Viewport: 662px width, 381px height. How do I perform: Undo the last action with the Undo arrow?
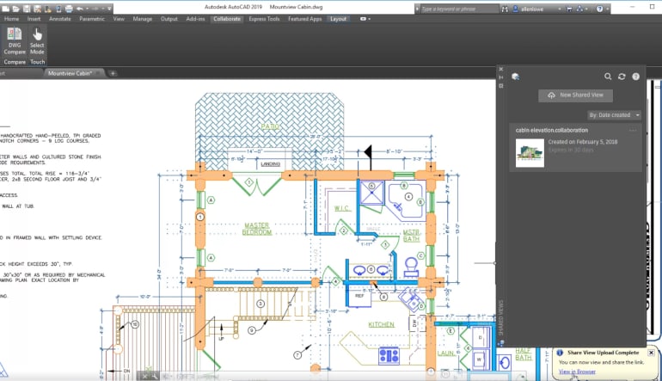click(x=80, y=9)
